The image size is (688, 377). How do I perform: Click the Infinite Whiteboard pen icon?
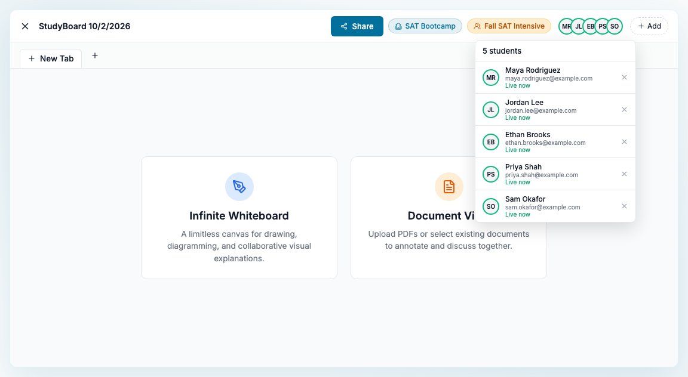point(239,187)
